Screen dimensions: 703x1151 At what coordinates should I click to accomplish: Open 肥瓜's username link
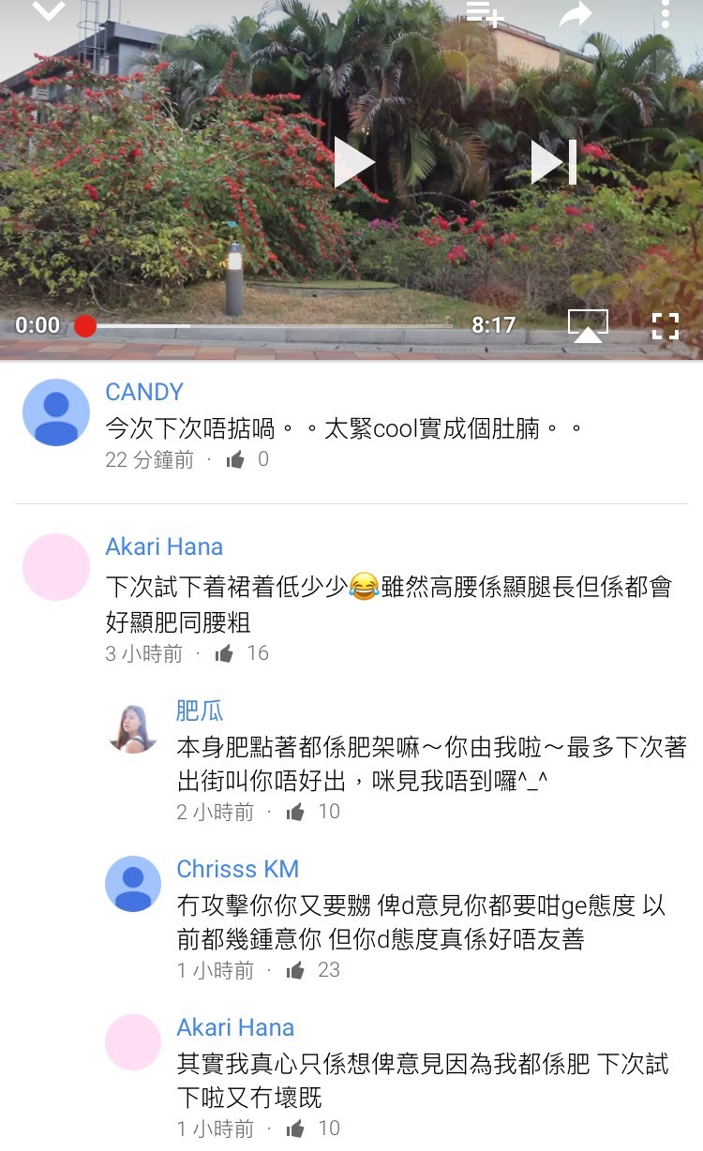pyautogui.click(x=200, y=710)
